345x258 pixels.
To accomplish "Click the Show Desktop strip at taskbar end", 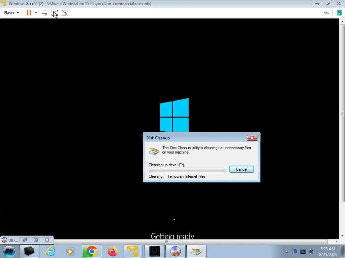I will (x=343, y=251).
